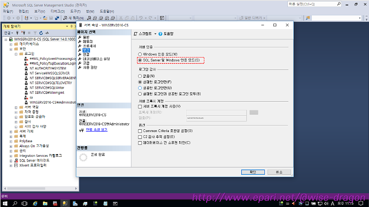The width and height of the screenshot is (369, 207).
Task: Click the Disconnect icon in Object Explorer toolbar
Action: coord(23,33)
